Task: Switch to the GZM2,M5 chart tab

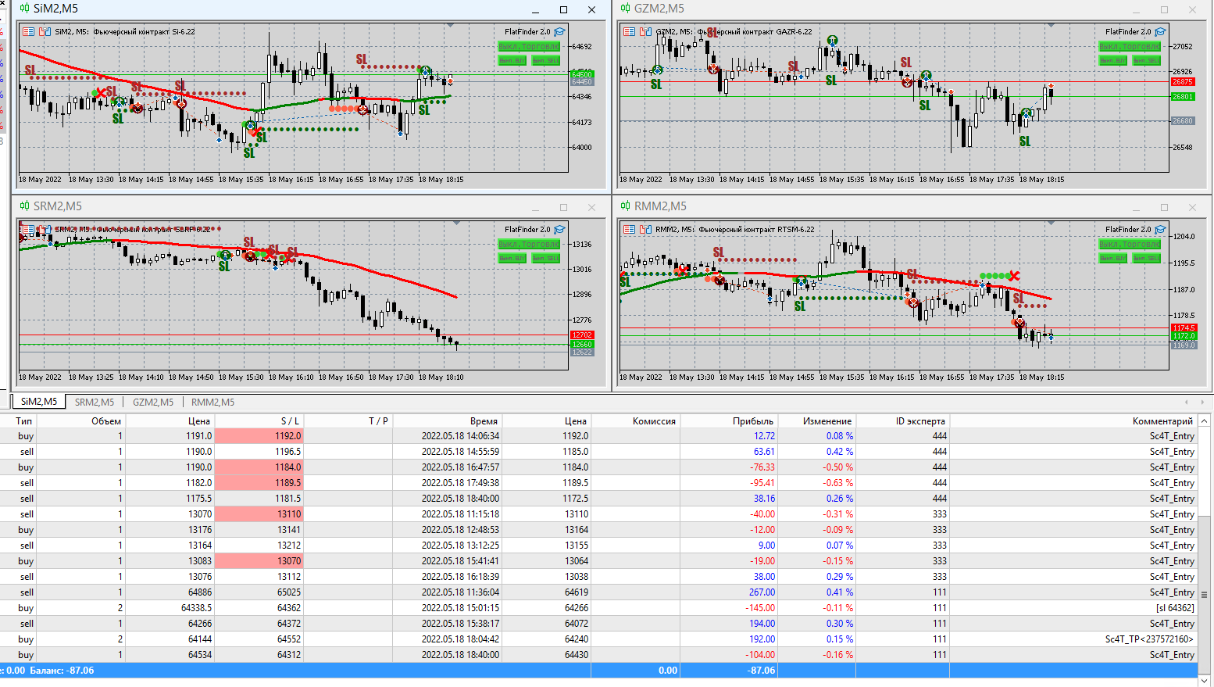Action: (x=153, y=402)
